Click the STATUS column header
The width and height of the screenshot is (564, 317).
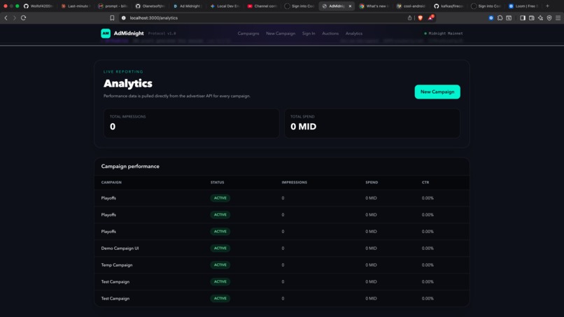coord(217,183)
